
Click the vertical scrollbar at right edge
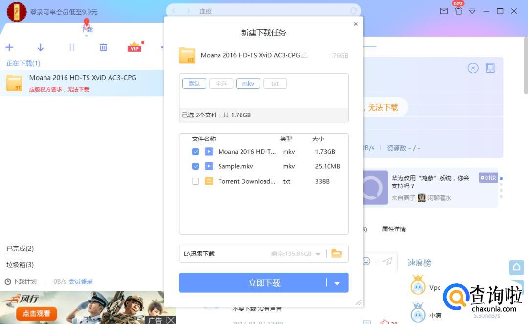[526, 66]
